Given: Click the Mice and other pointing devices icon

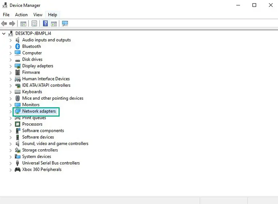Looking at the screenshot, I should coord(17,98).
